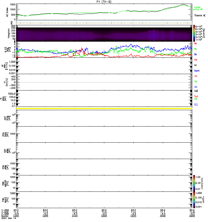208x222 pixels.
Task: Click the date label 2021 Mar 14
Action: tap(9, 218)
